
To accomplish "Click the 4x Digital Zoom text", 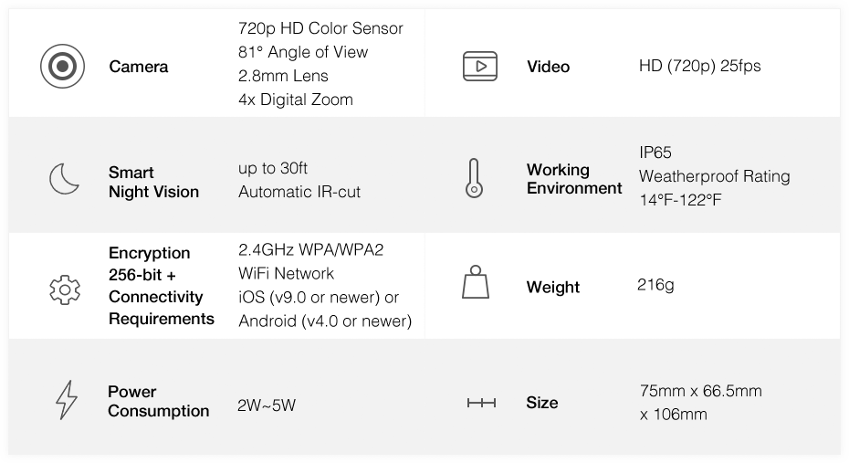I will click(x=296, y=100).
